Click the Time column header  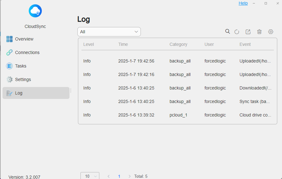point(123,44)
